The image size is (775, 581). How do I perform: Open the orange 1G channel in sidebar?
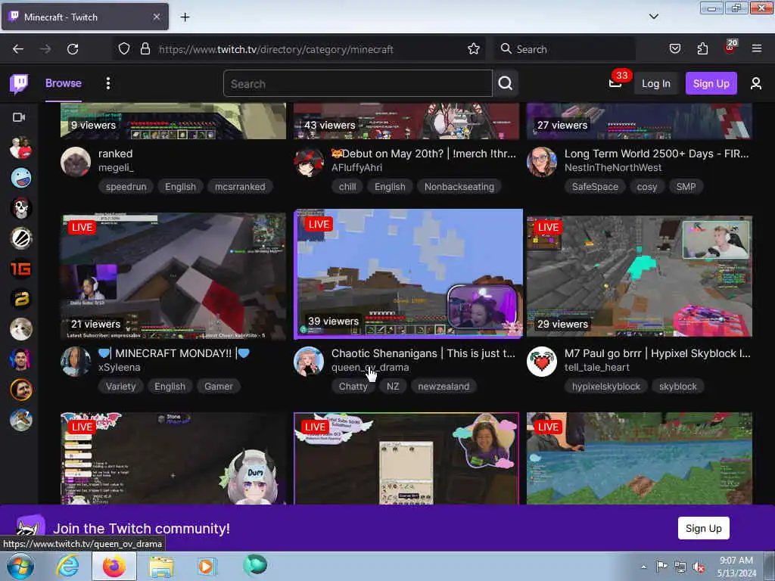pyautogui.click(x=20, y=269)
